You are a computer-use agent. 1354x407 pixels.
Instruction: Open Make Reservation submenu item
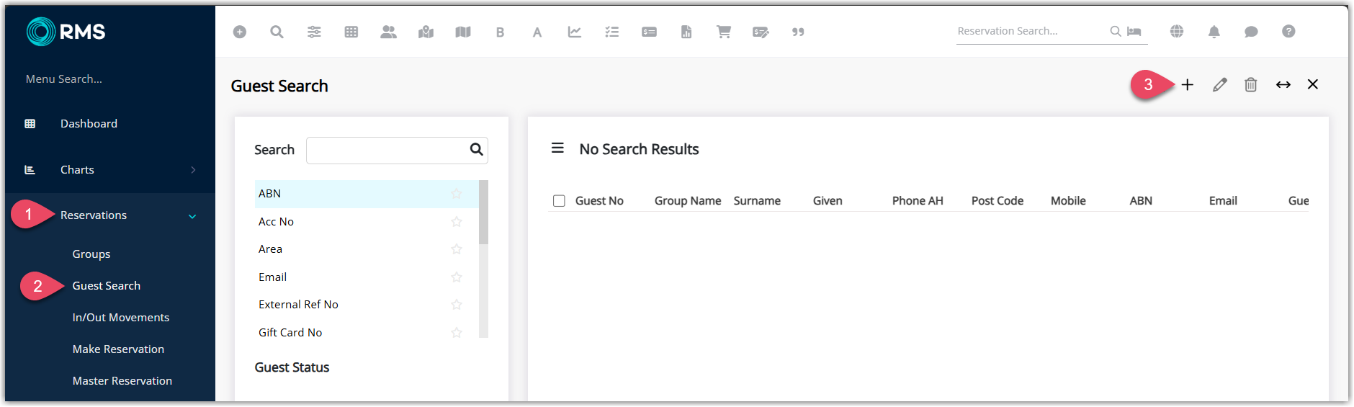(x=118, y=349)
